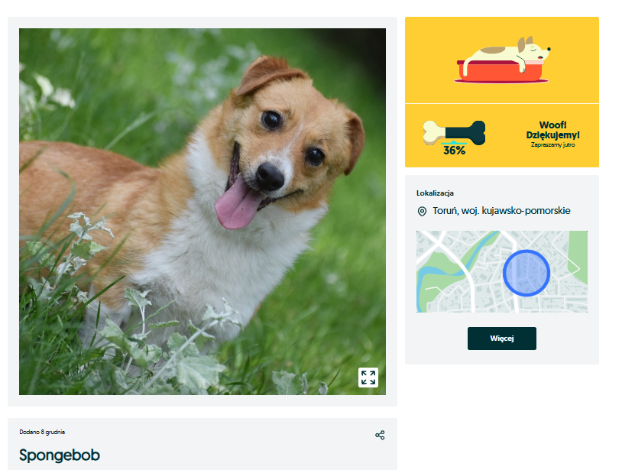The height and width of the screenshot is (470, 635).
Task: Click the yellow feeding banner panel
Action: click(502, 92)
